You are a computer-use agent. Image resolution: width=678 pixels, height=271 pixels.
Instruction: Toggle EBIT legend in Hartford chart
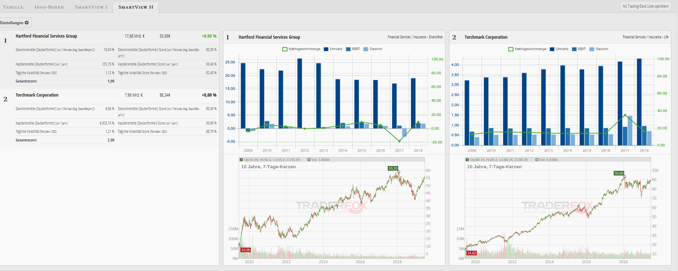pos(353,49)
